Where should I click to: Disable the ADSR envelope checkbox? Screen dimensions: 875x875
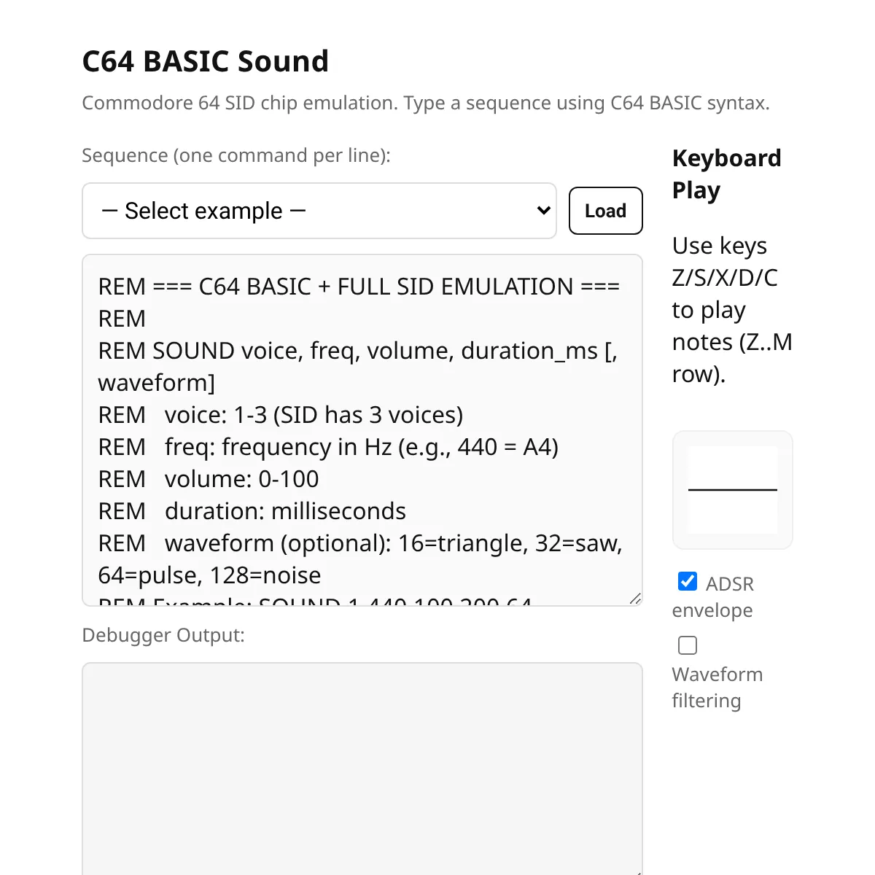(x=688, y=581)
